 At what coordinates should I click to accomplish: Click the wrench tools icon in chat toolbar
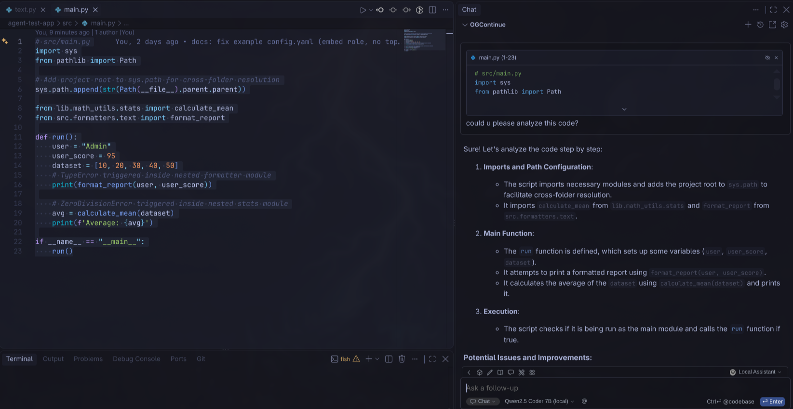[522, 372]
